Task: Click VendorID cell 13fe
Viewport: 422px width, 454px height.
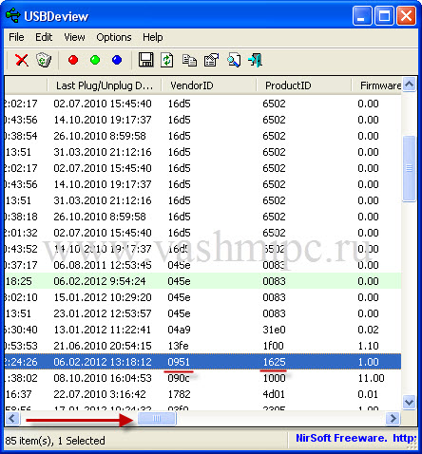Action: 178,346
